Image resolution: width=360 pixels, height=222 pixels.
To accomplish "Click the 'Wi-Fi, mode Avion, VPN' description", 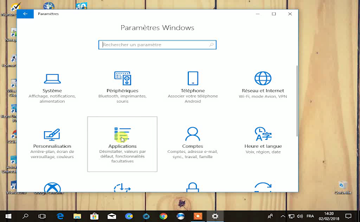I will pyautogui.click(x=263, y=96).
